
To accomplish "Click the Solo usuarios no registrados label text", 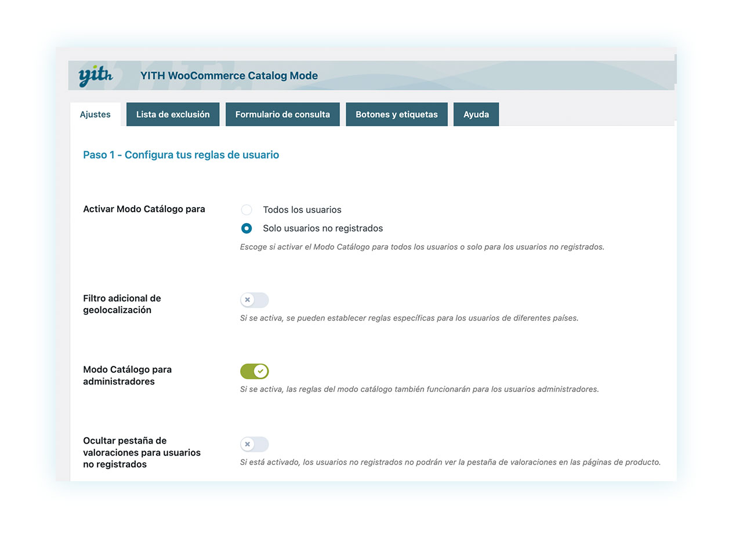I will 323,228.
